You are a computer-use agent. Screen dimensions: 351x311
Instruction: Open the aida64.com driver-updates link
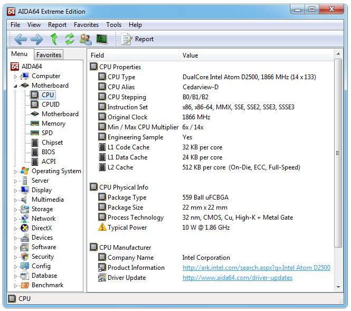[238, 278]
